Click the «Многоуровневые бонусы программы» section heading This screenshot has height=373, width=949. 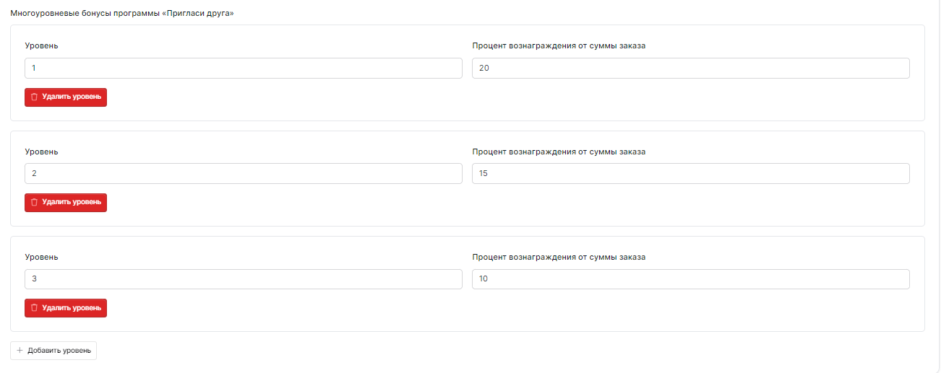pos(122,14)
